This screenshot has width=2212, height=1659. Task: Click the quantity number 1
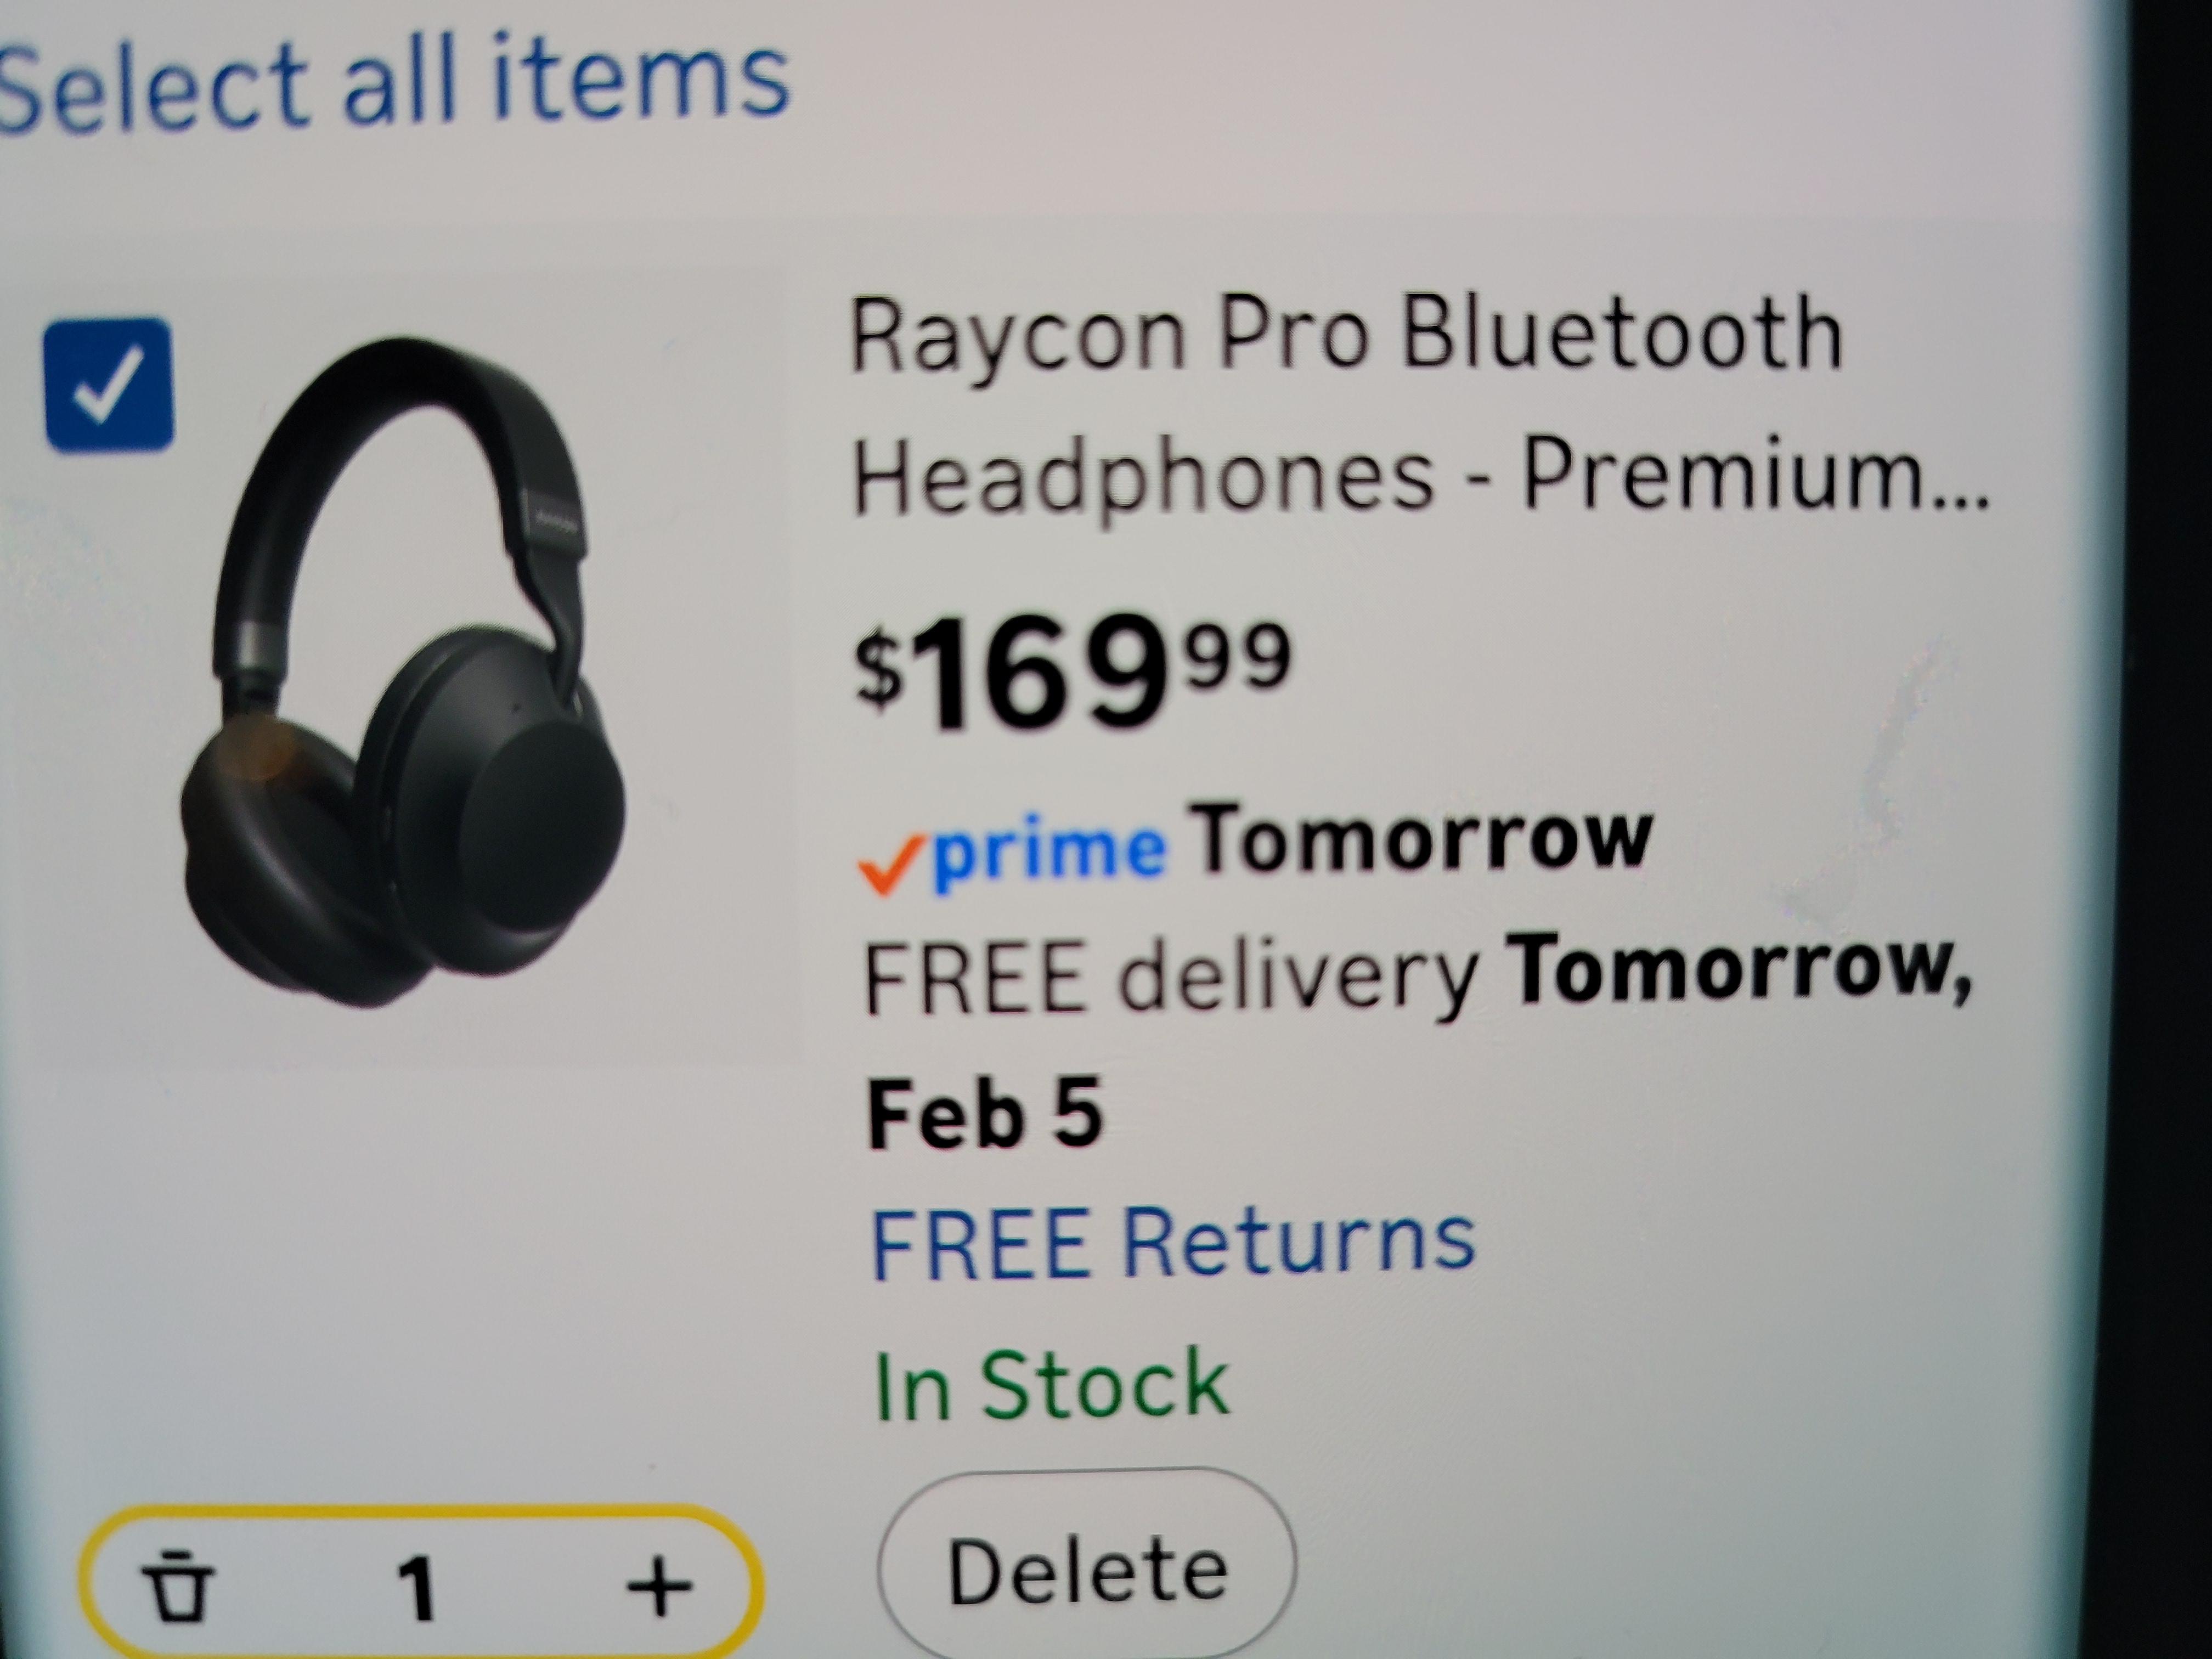tap(416, 1588)
